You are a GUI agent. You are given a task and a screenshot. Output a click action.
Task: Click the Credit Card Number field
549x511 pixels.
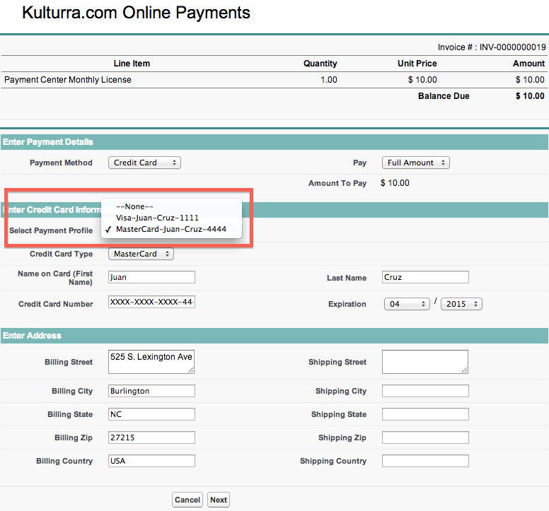pyautogui.click(x=151, y=302)
